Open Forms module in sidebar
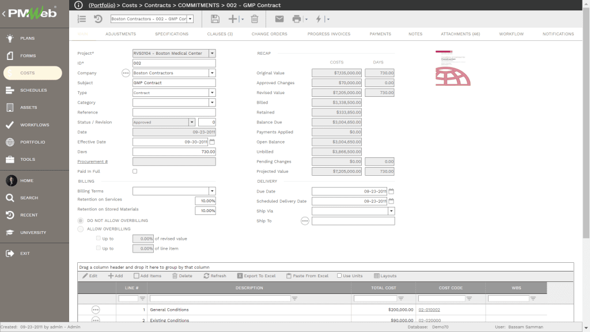 28,56
